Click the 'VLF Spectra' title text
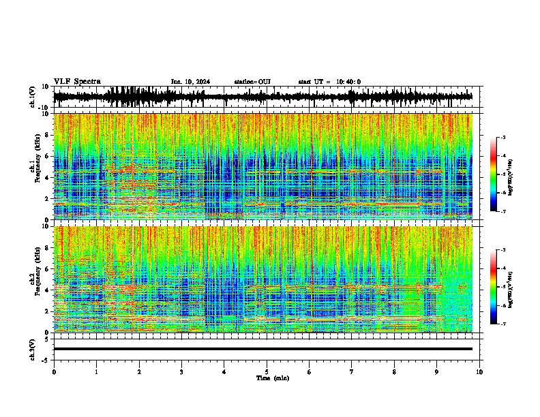540x417 pixels. pyautogui.click(x=77, y=82)
